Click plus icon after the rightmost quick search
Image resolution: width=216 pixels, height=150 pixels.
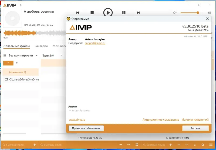point(171,145)
